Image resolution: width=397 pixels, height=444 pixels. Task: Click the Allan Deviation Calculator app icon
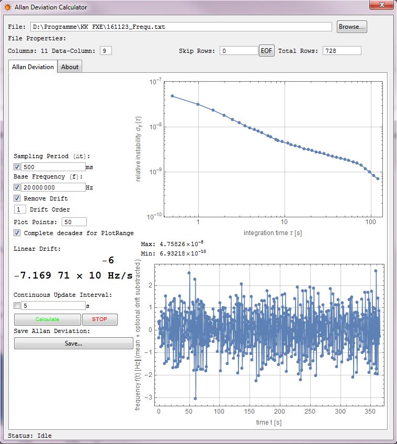click(8, 7)
